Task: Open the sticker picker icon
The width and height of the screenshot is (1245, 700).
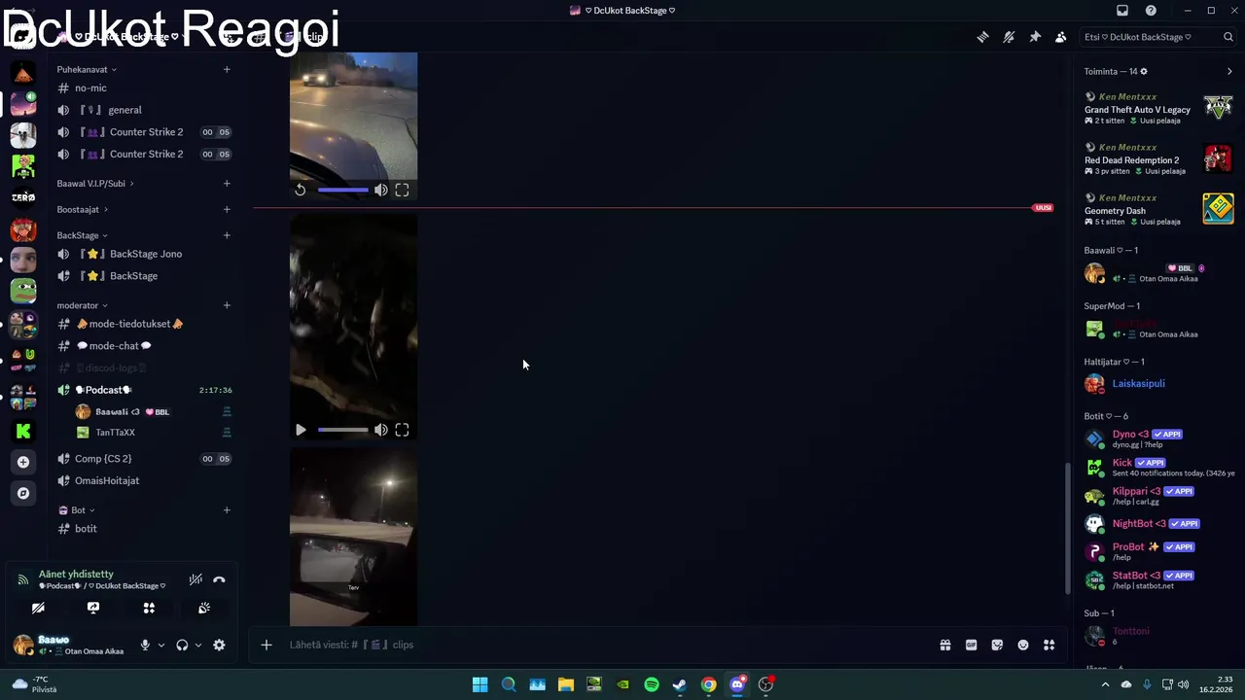Action: [x=997, y=645]
